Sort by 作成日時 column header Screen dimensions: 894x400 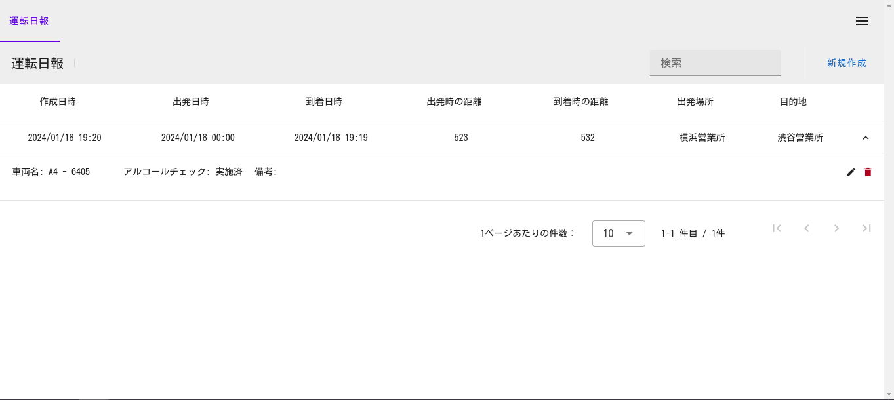58,102
